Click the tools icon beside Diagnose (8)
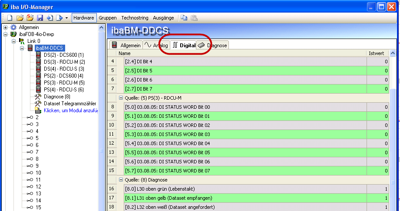 pyautogui.click(x=38, y=97)
